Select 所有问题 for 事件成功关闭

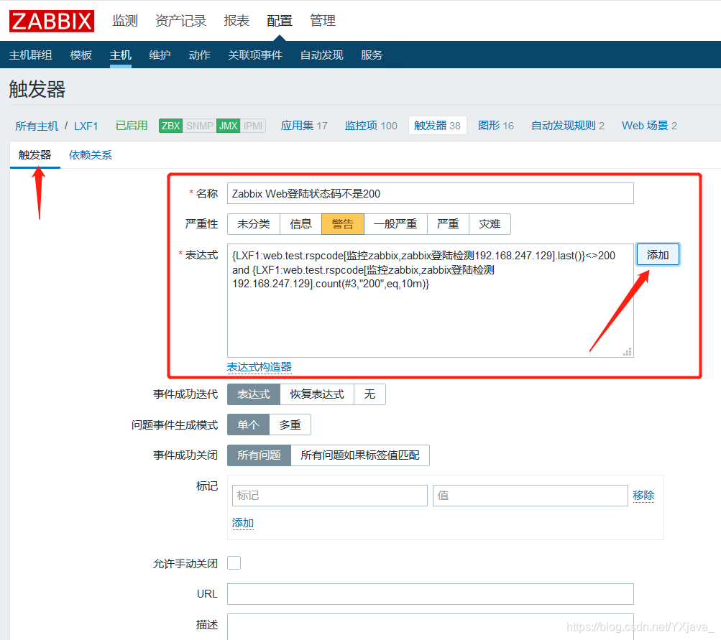coord(259,455)
